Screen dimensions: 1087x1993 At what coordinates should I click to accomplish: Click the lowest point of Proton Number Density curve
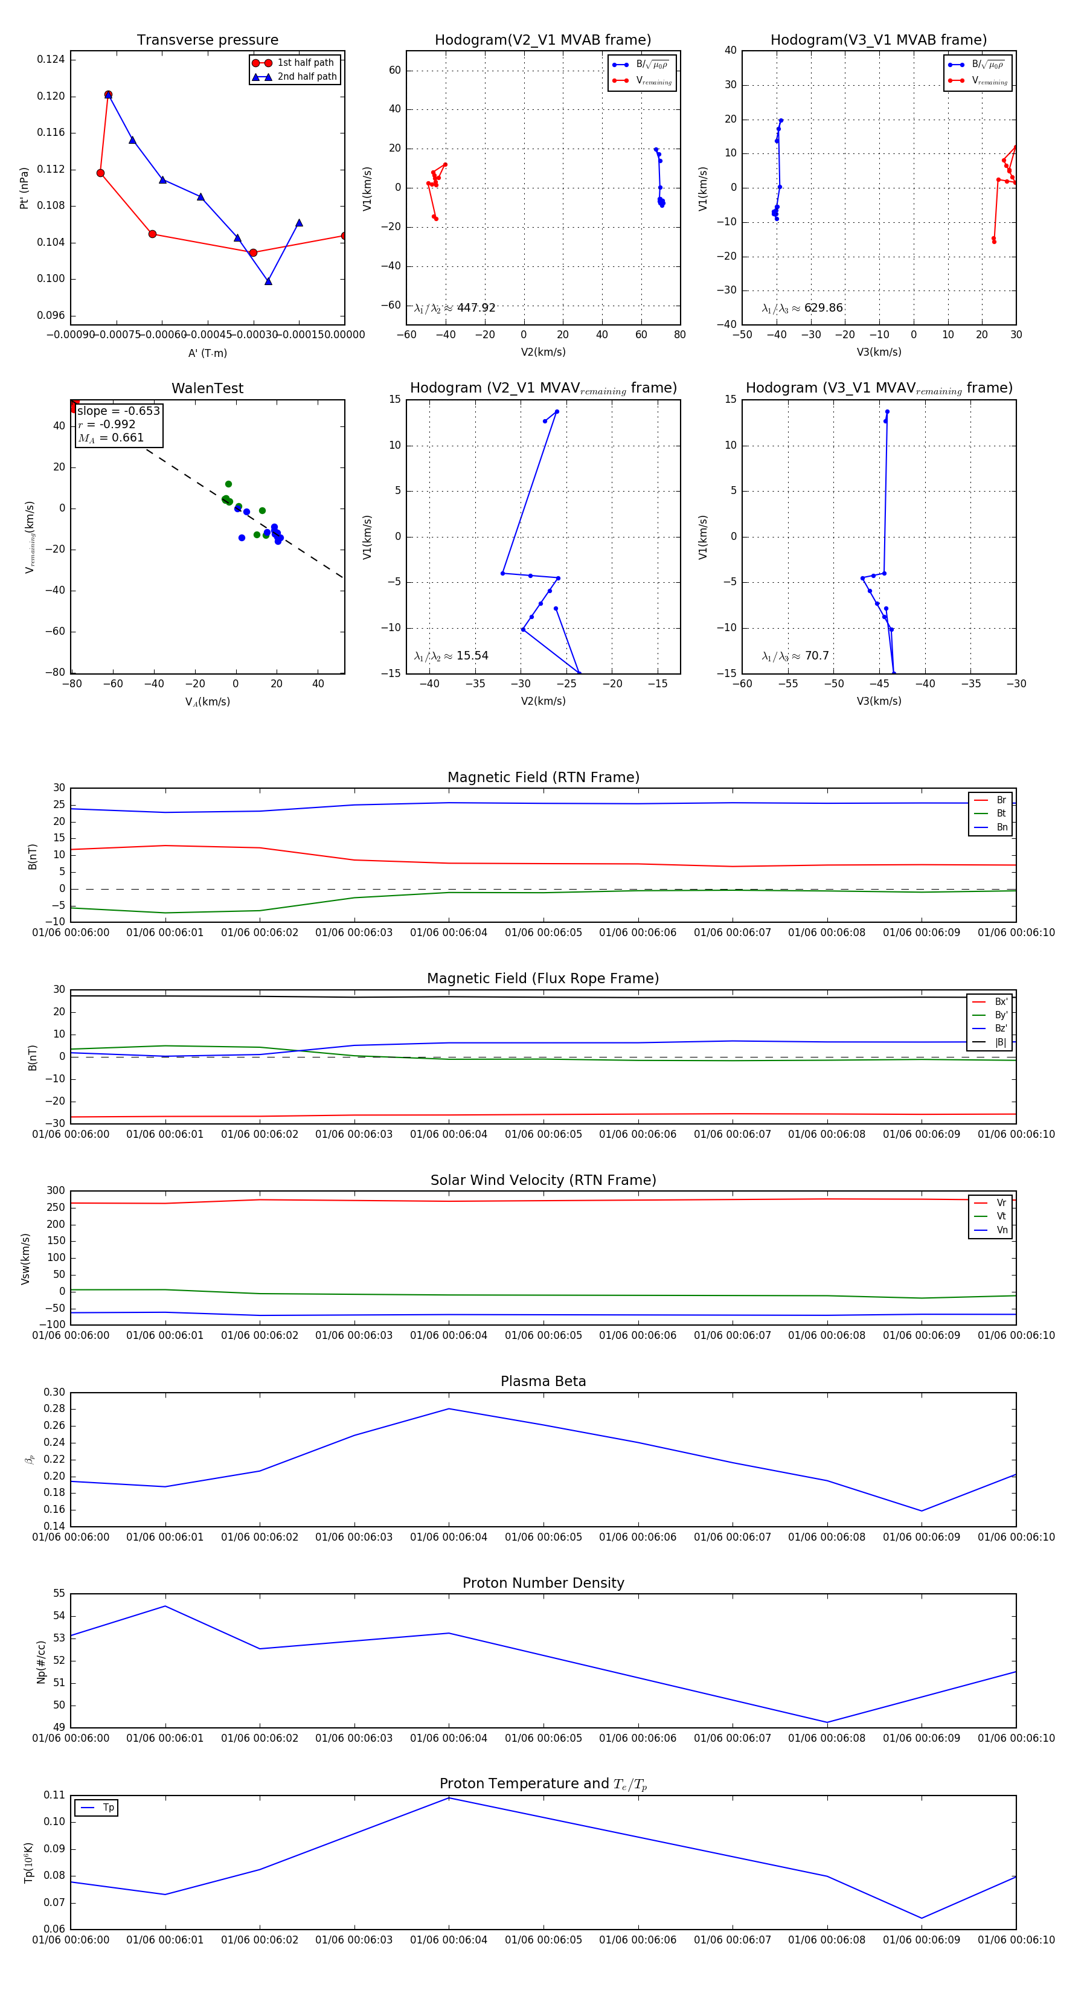pos(827,1722)
